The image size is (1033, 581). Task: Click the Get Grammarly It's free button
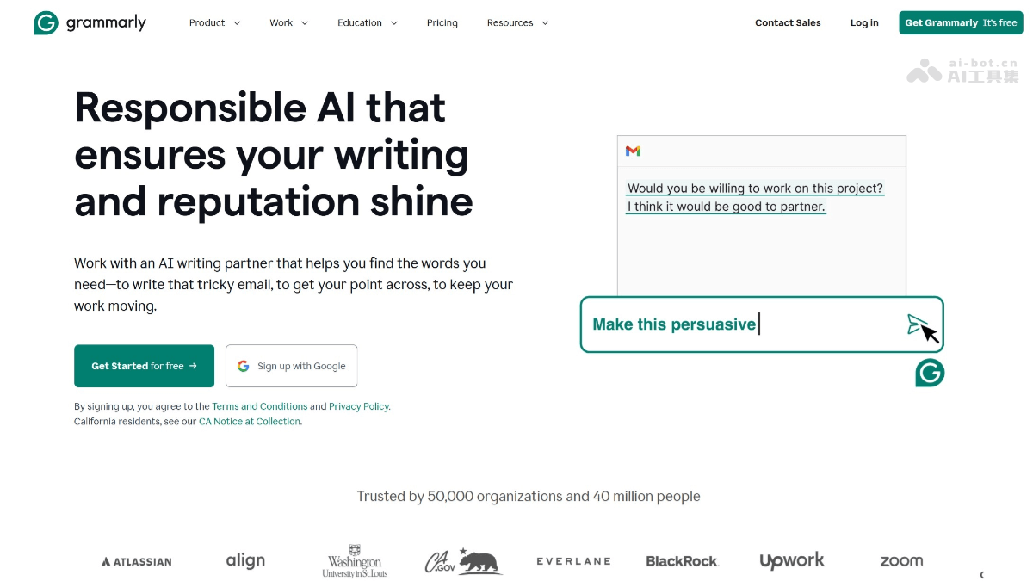[961, 23]
